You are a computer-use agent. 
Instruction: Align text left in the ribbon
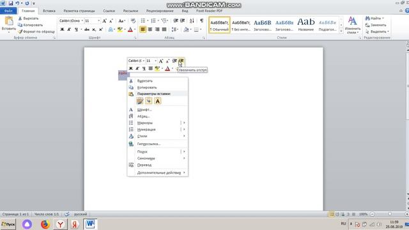(143, 29)
